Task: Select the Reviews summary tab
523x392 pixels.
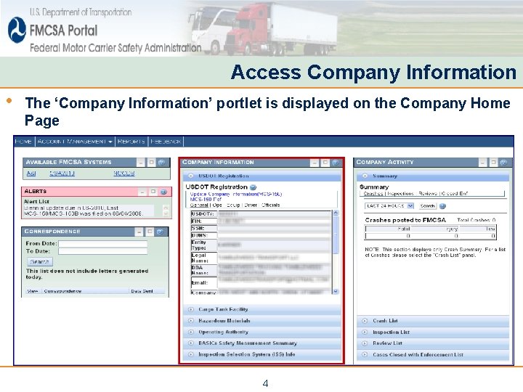Action: (428, 193)
